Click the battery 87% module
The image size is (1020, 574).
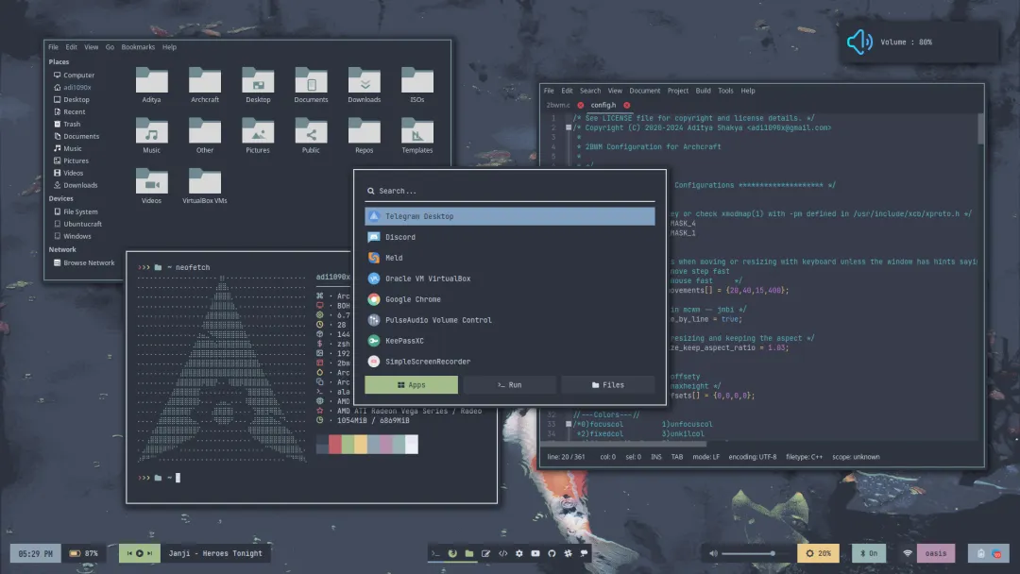click(x=83, y=553)
